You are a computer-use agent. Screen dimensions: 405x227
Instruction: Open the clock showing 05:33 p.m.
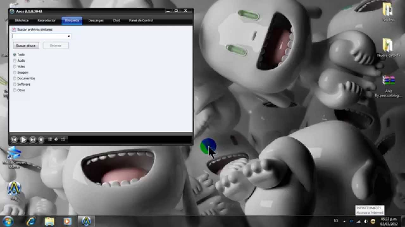(x=389, y=221)
